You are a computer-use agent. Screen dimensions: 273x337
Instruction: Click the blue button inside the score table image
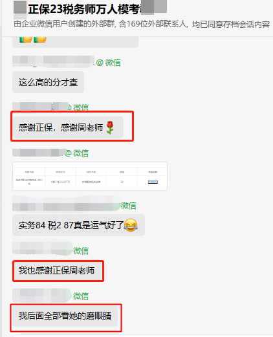point(153,182)
